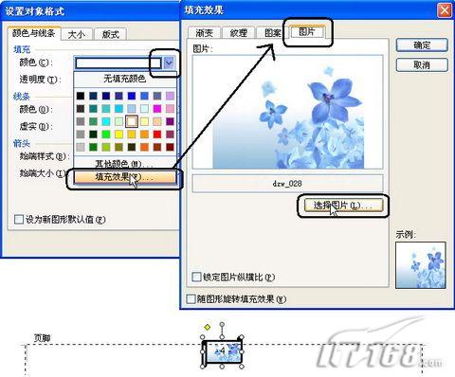
Task: Pick the bright yellow swatch
Action: (118, 135)
